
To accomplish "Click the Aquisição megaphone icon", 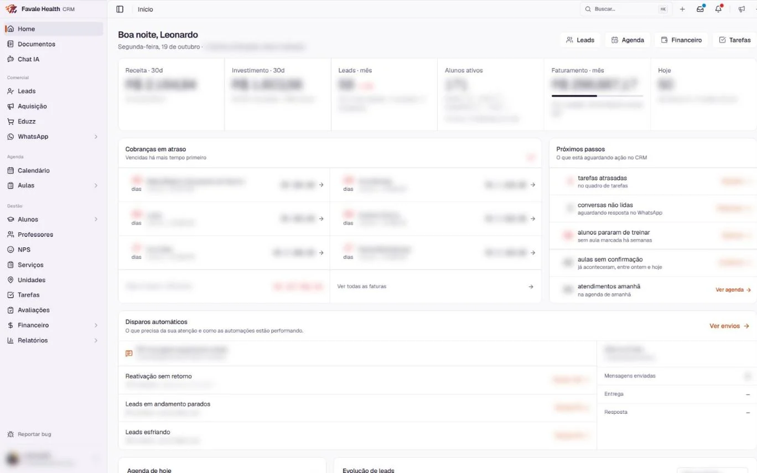I will tap(11, 106).
